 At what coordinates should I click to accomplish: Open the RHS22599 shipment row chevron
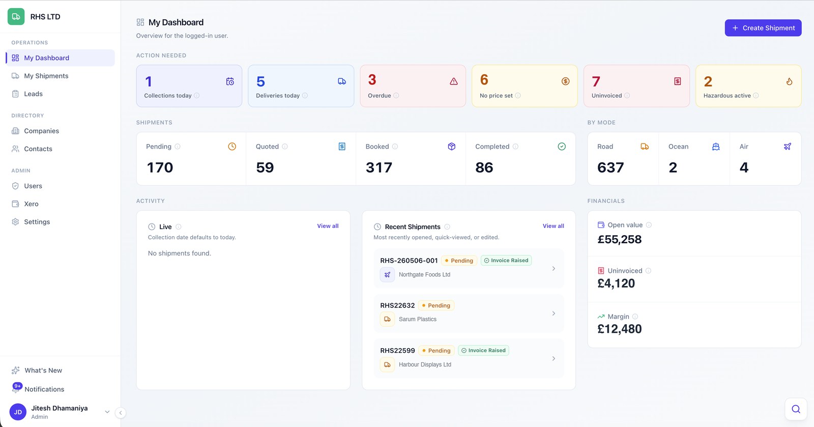pyautogui.click(x=554, y=359)
